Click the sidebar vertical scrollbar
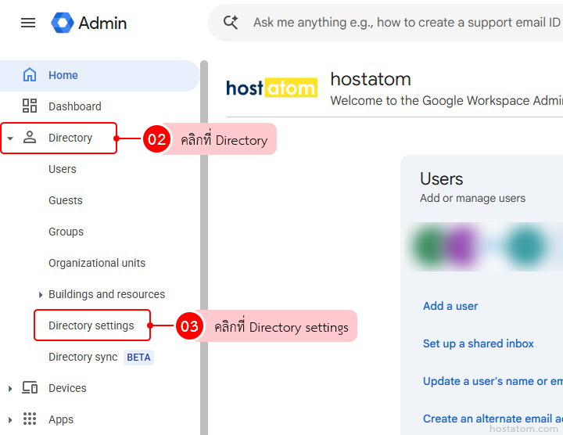Image resolution: width=563 pixels, height=435 pixels. tap(204, 247)
